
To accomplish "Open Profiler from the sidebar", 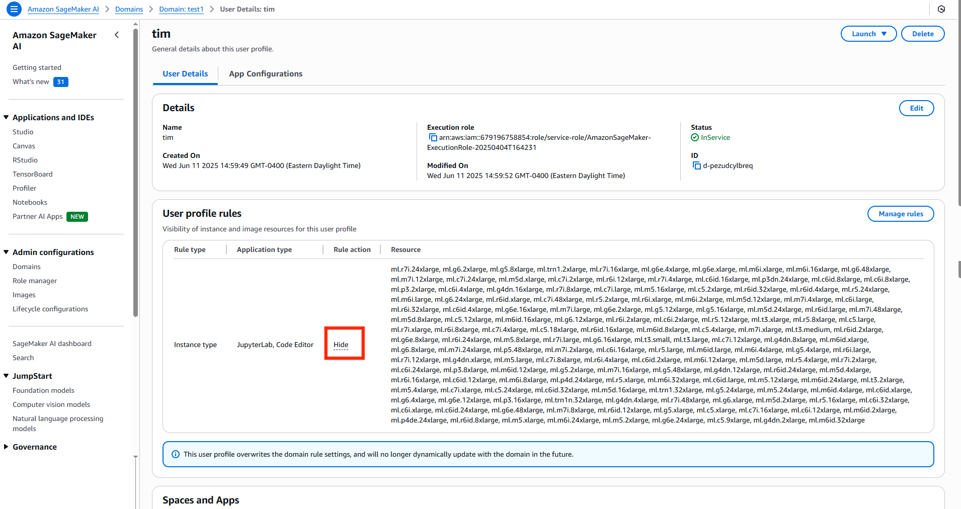I will 25,188.
